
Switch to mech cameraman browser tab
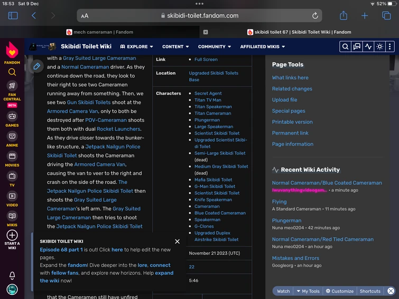point(99,32)
